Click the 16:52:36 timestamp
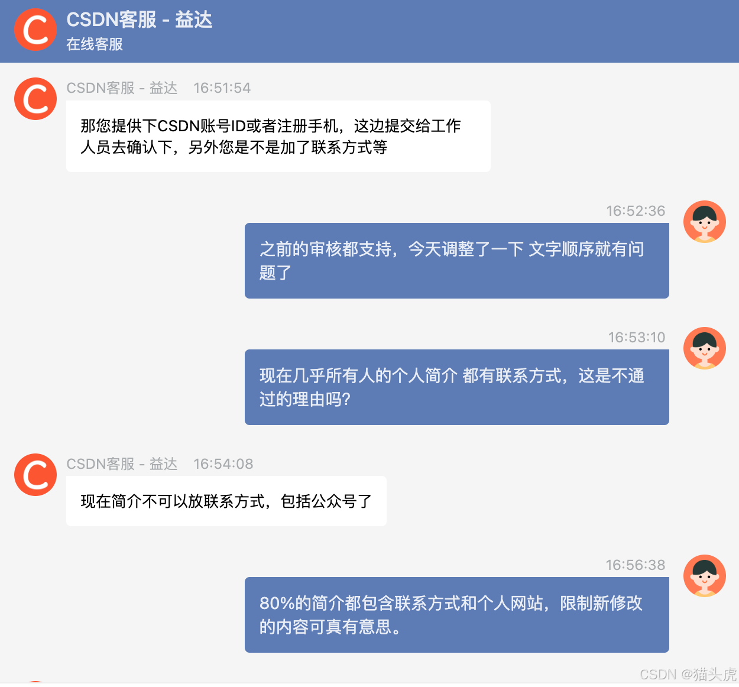The width and height of the screenshot is (739, 687). click(636, 210)
